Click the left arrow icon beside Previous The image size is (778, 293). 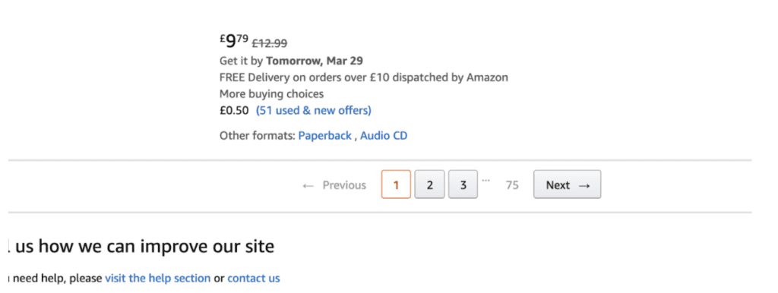[308, 186]
